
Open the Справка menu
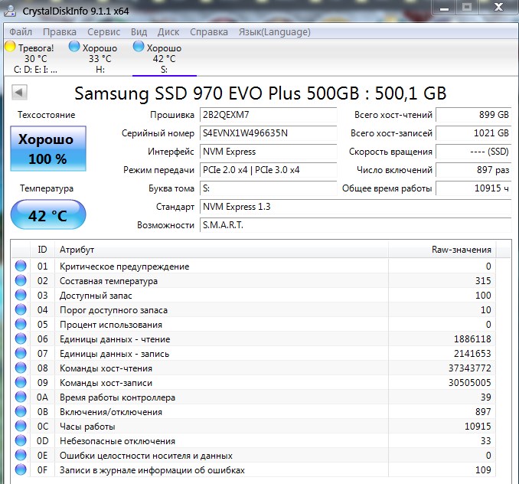209,31
